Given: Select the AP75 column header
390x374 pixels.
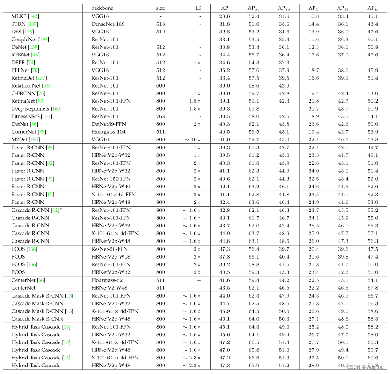Looking at the screenshot, I should [x=284, y=8].
